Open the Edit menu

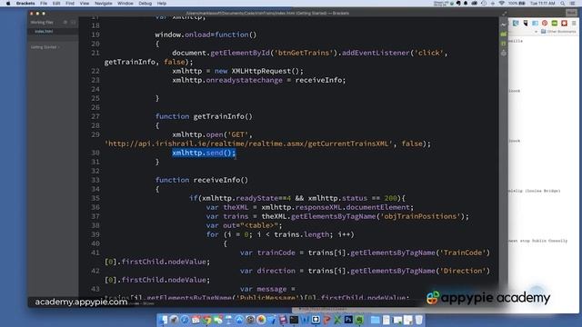pyautogui.click(x=56, y=4)
